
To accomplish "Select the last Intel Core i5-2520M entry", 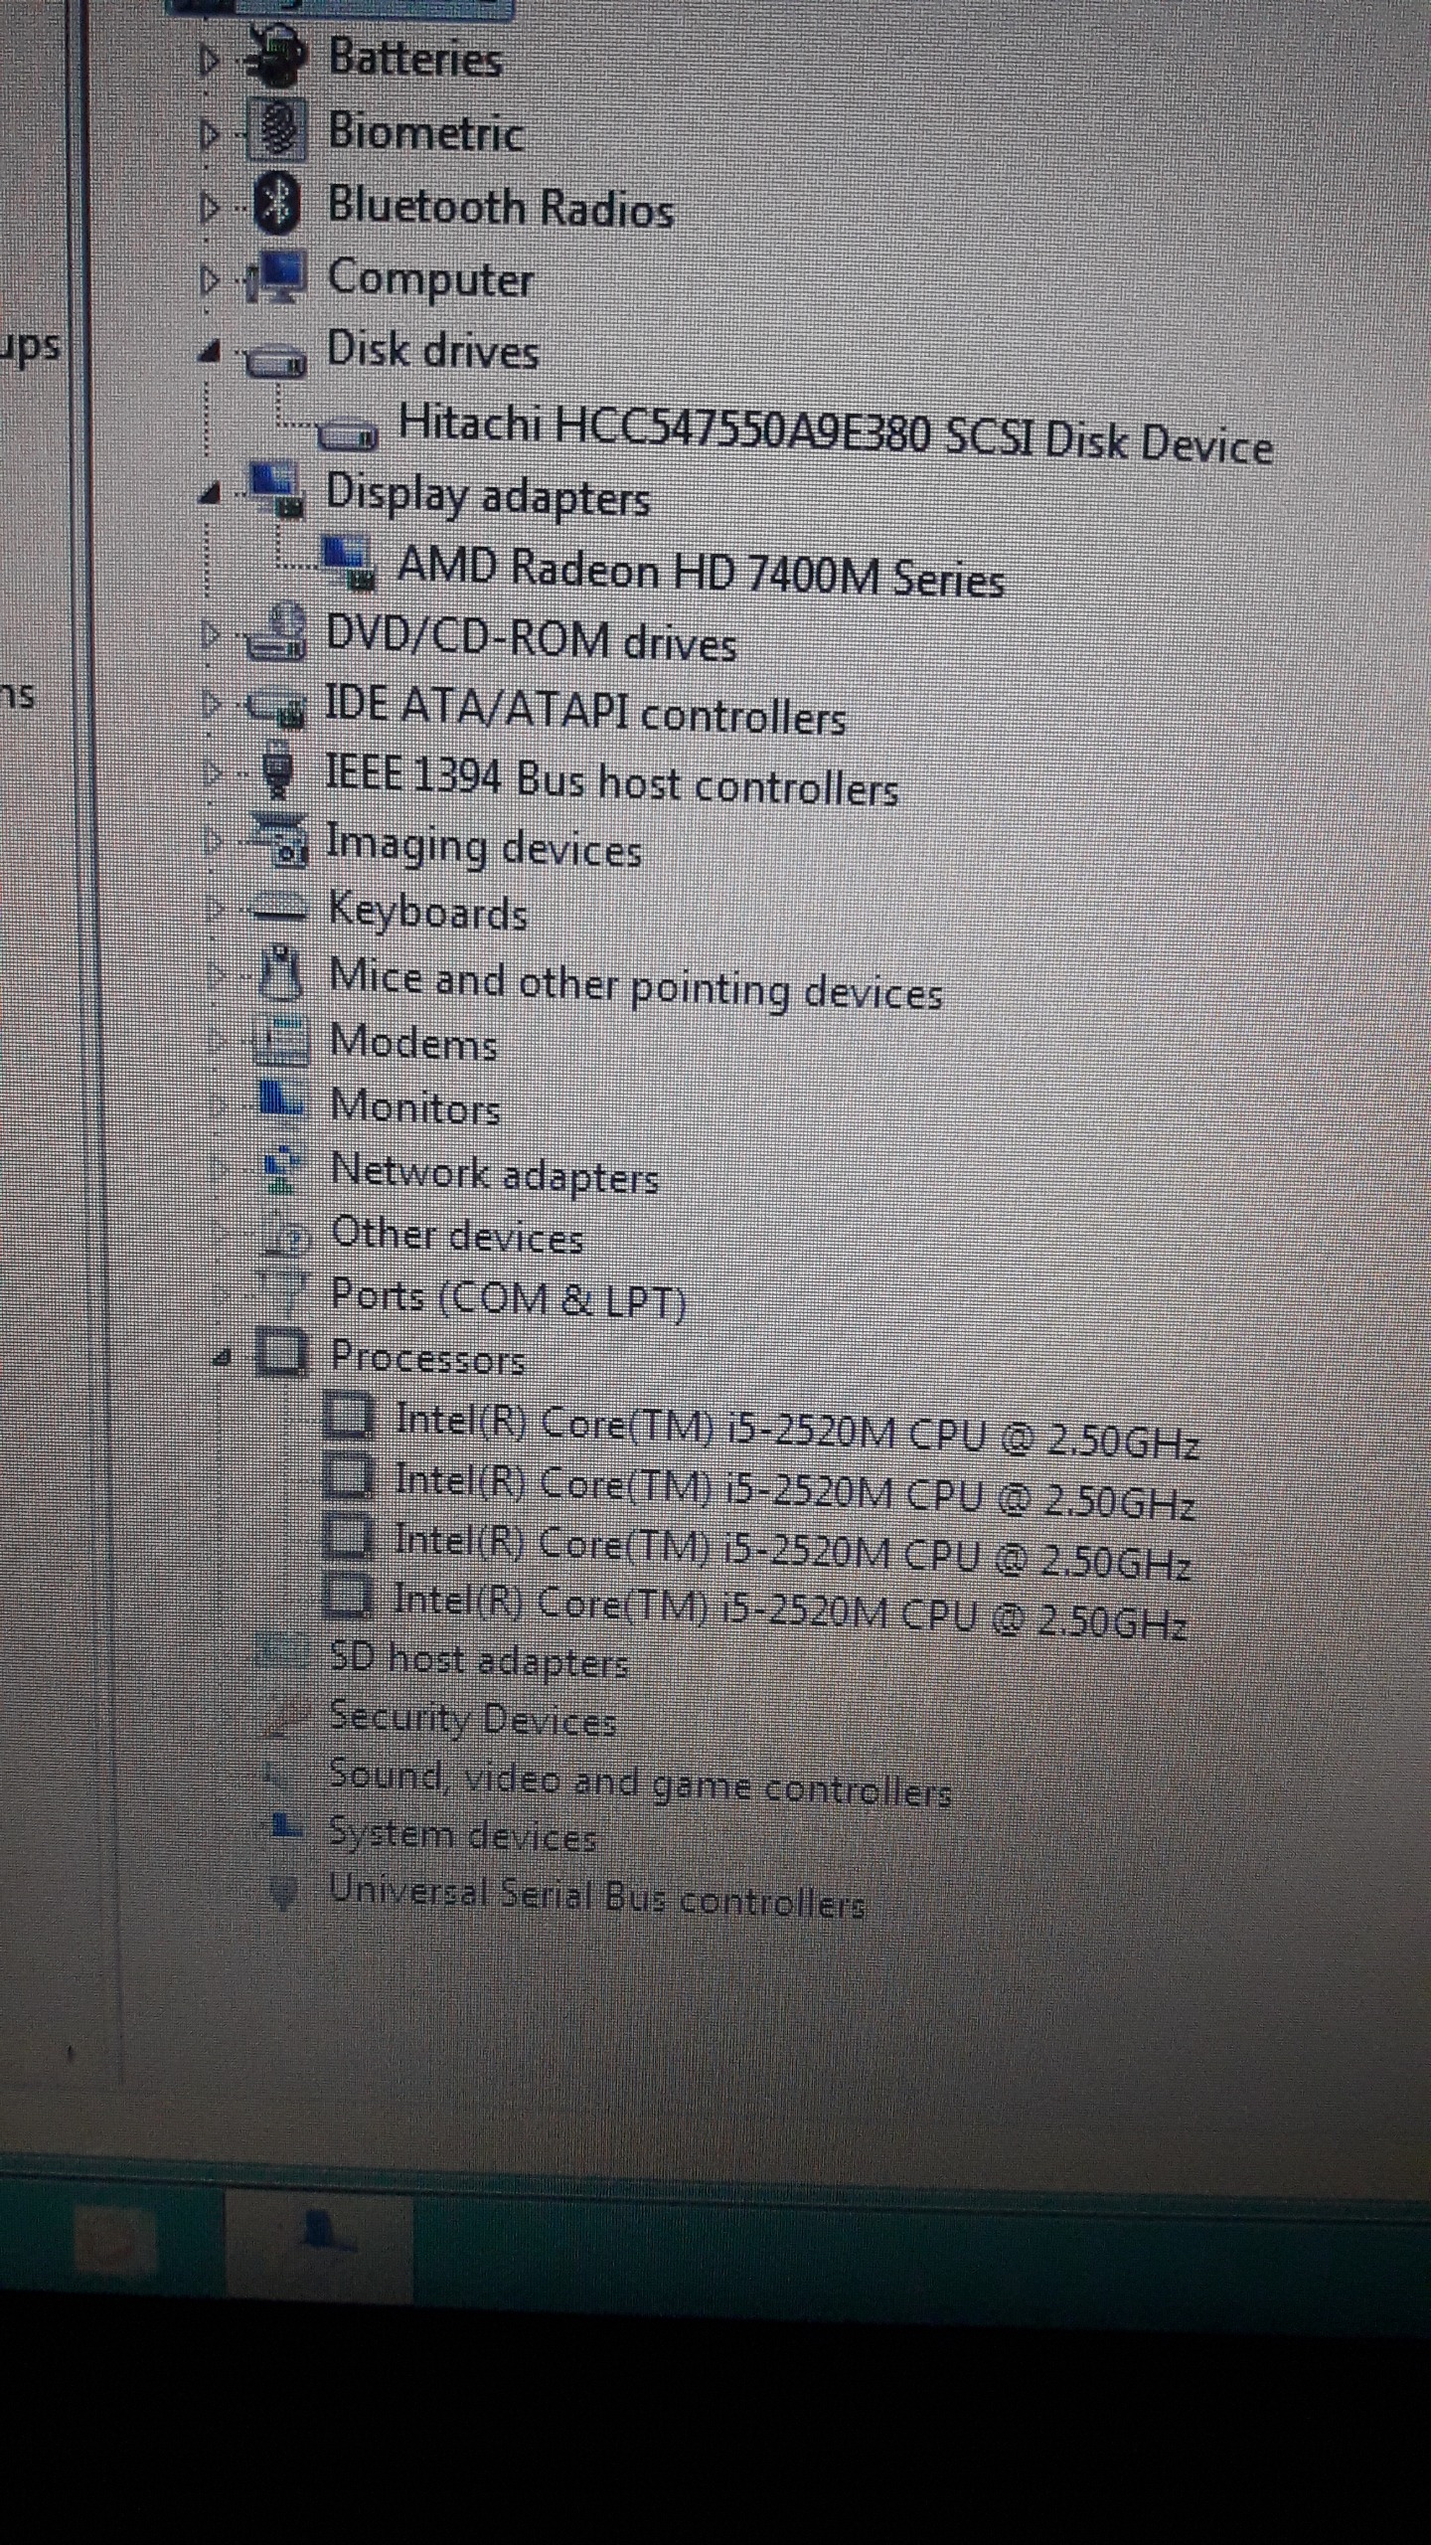I will click(x=789, y=1612).
